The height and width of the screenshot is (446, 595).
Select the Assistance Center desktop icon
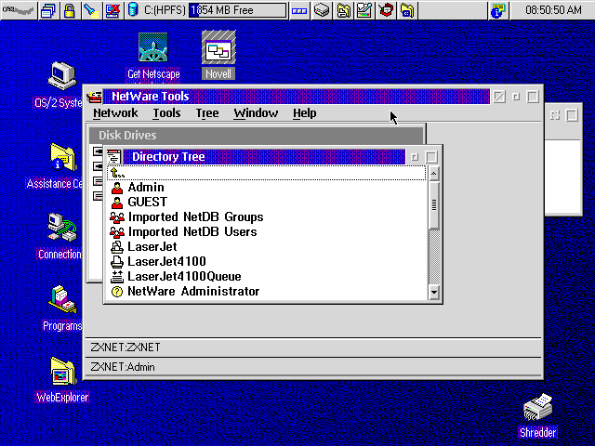point(63,158)
